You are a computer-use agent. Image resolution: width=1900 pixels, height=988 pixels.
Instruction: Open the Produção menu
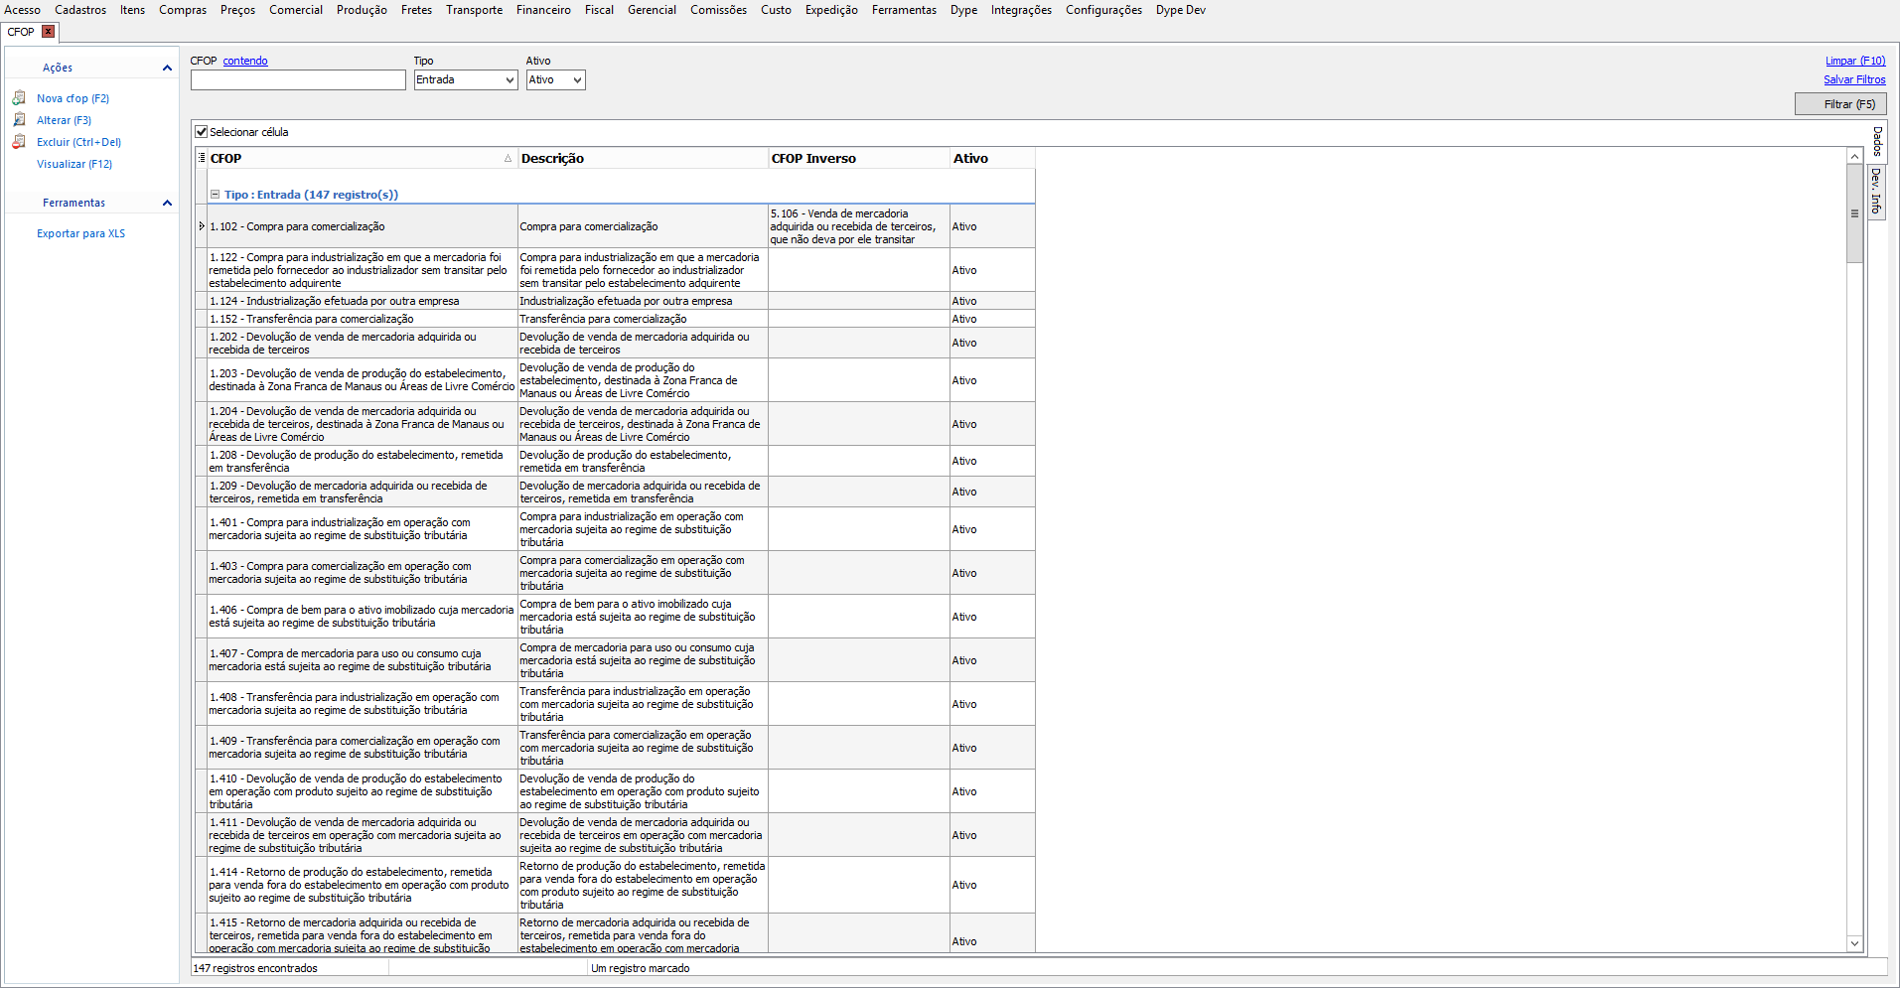click(362, 10)
